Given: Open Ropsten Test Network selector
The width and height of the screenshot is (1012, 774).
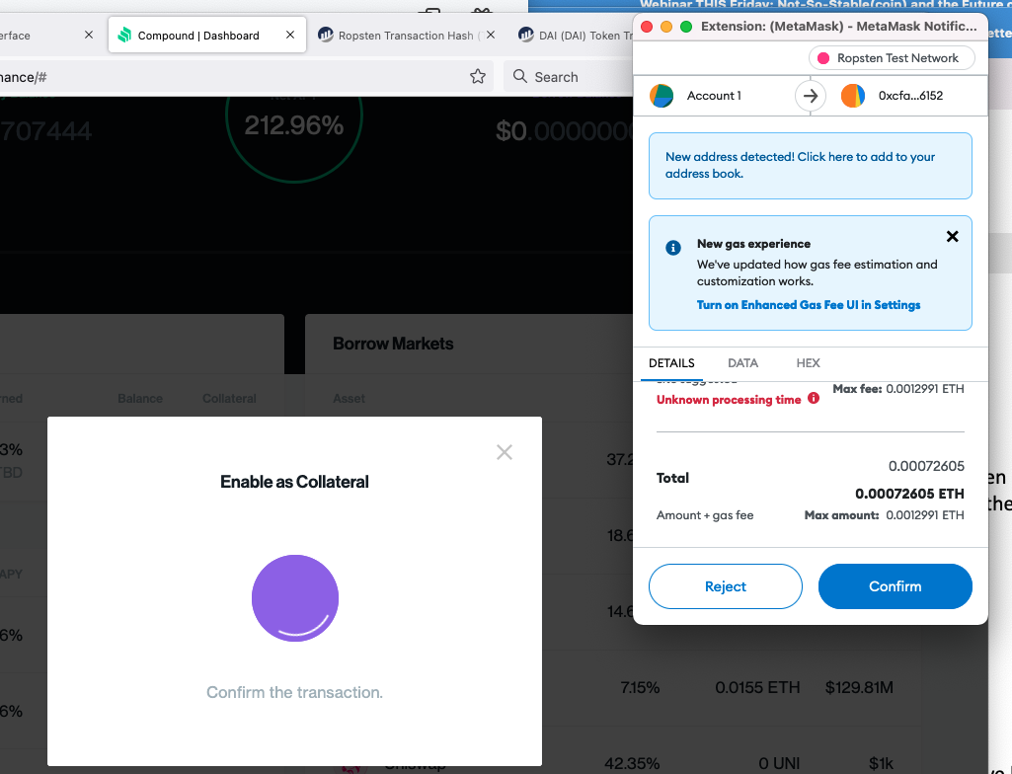Looking at the screenshot, I should pos(892,58).
